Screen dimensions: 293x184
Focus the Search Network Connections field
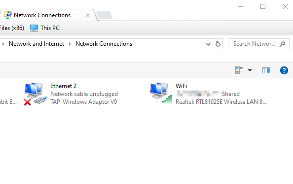click(x=254, y=44)
